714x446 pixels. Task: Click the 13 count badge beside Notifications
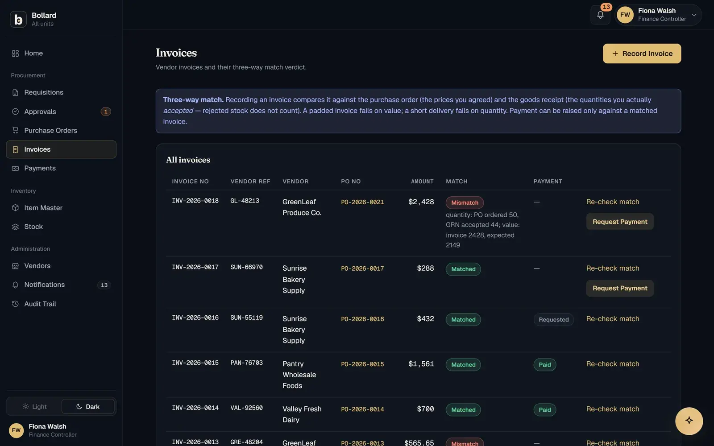(104, 285)
